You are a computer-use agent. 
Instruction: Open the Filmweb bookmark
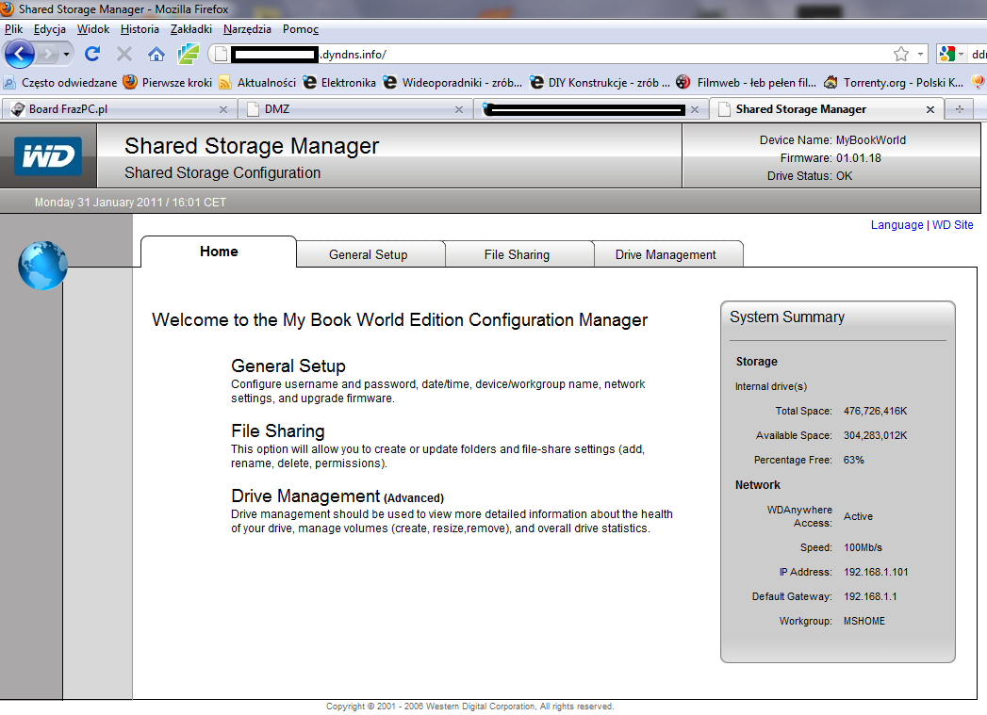tap(746, 82)
